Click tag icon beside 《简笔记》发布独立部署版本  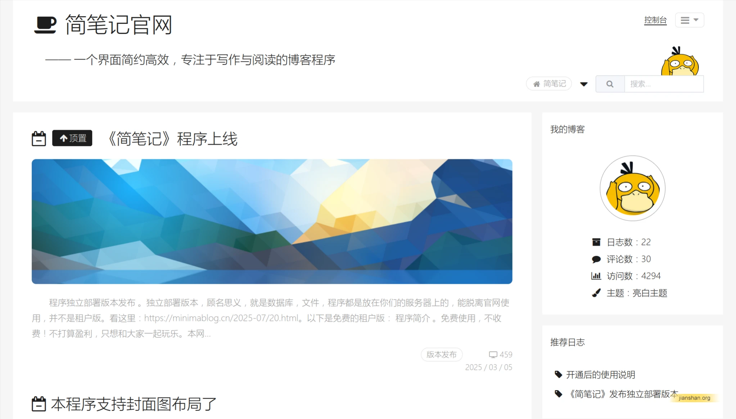point(558,394)
